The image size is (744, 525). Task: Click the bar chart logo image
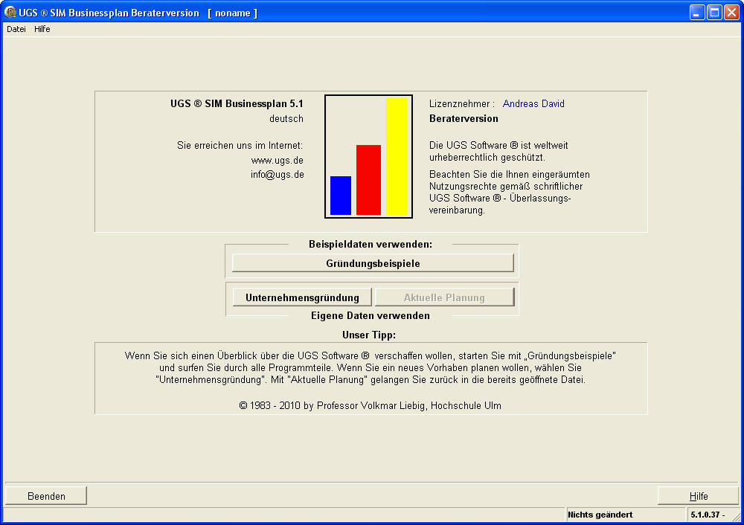point(368,156)
